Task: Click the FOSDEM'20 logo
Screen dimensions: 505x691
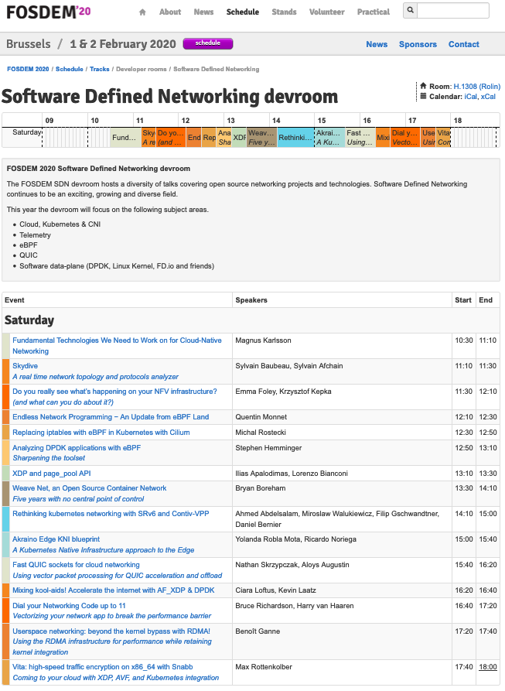Action: point(49,12)
